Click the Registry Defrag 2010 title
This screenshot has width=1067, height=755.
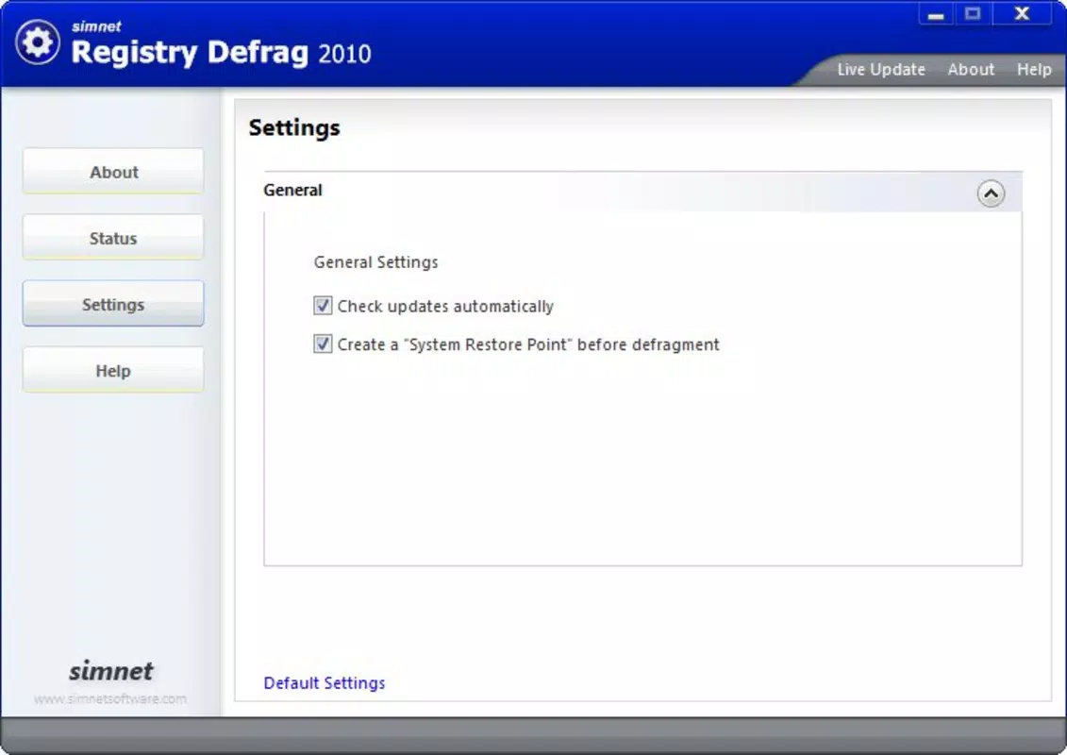[x=221, y=53]
